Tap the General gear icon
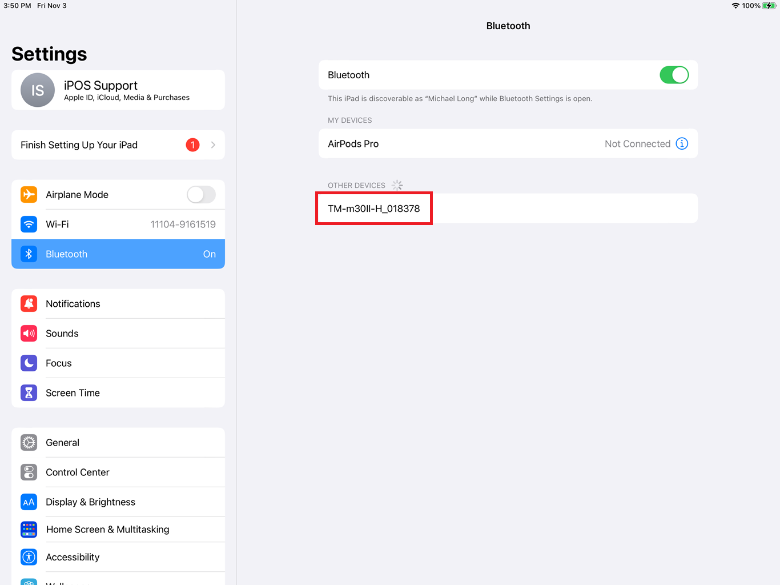The height and width of the screenshot is (585, 780). [29, 442]
